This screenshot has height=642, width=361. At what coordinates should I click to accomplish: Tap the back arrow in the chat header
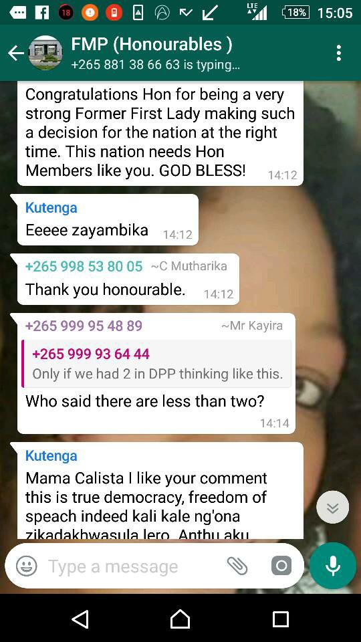click(15, 53)
